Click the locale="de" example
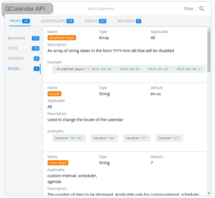 (x=104, y=138)
